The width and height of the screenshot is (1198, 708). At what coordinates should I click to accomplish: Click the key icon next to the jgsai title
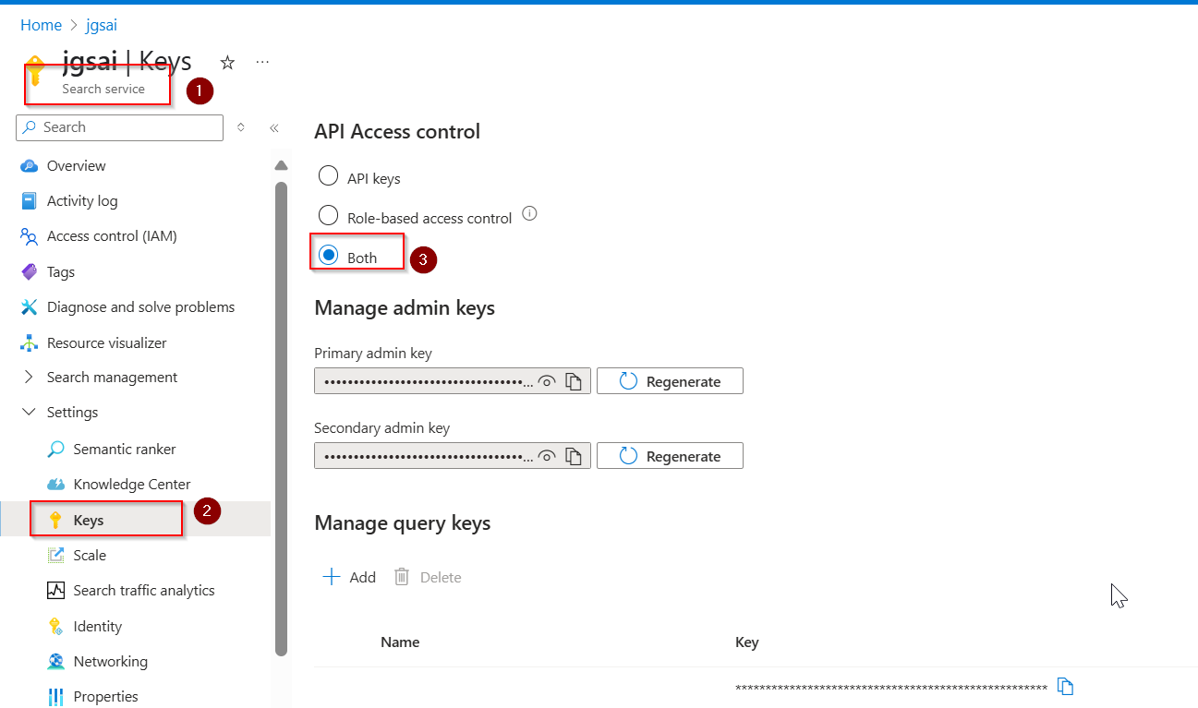click(x=35, y=70)
